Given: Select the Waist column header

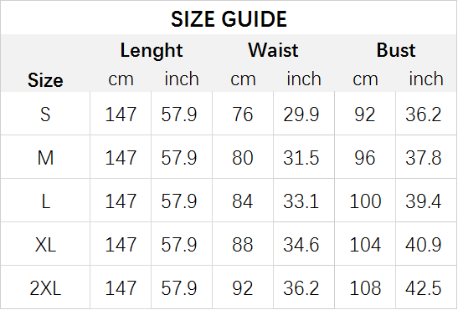Looking at the screenshot, I should coord(273,50).
